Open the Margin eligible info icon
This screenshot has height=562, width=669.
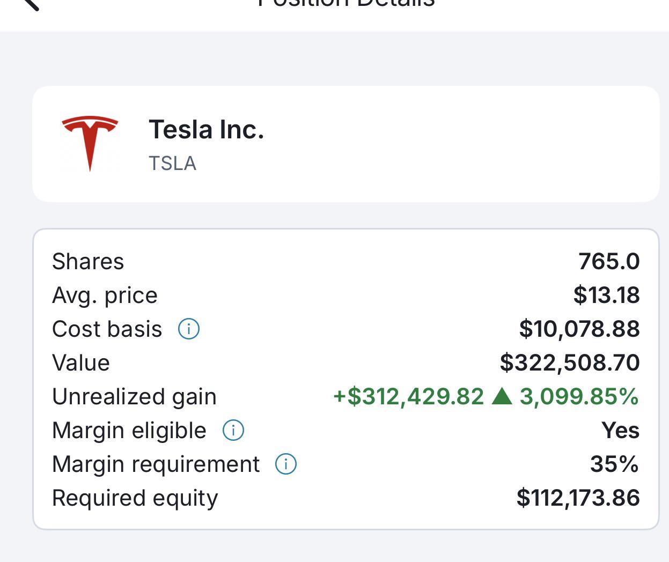233,430
